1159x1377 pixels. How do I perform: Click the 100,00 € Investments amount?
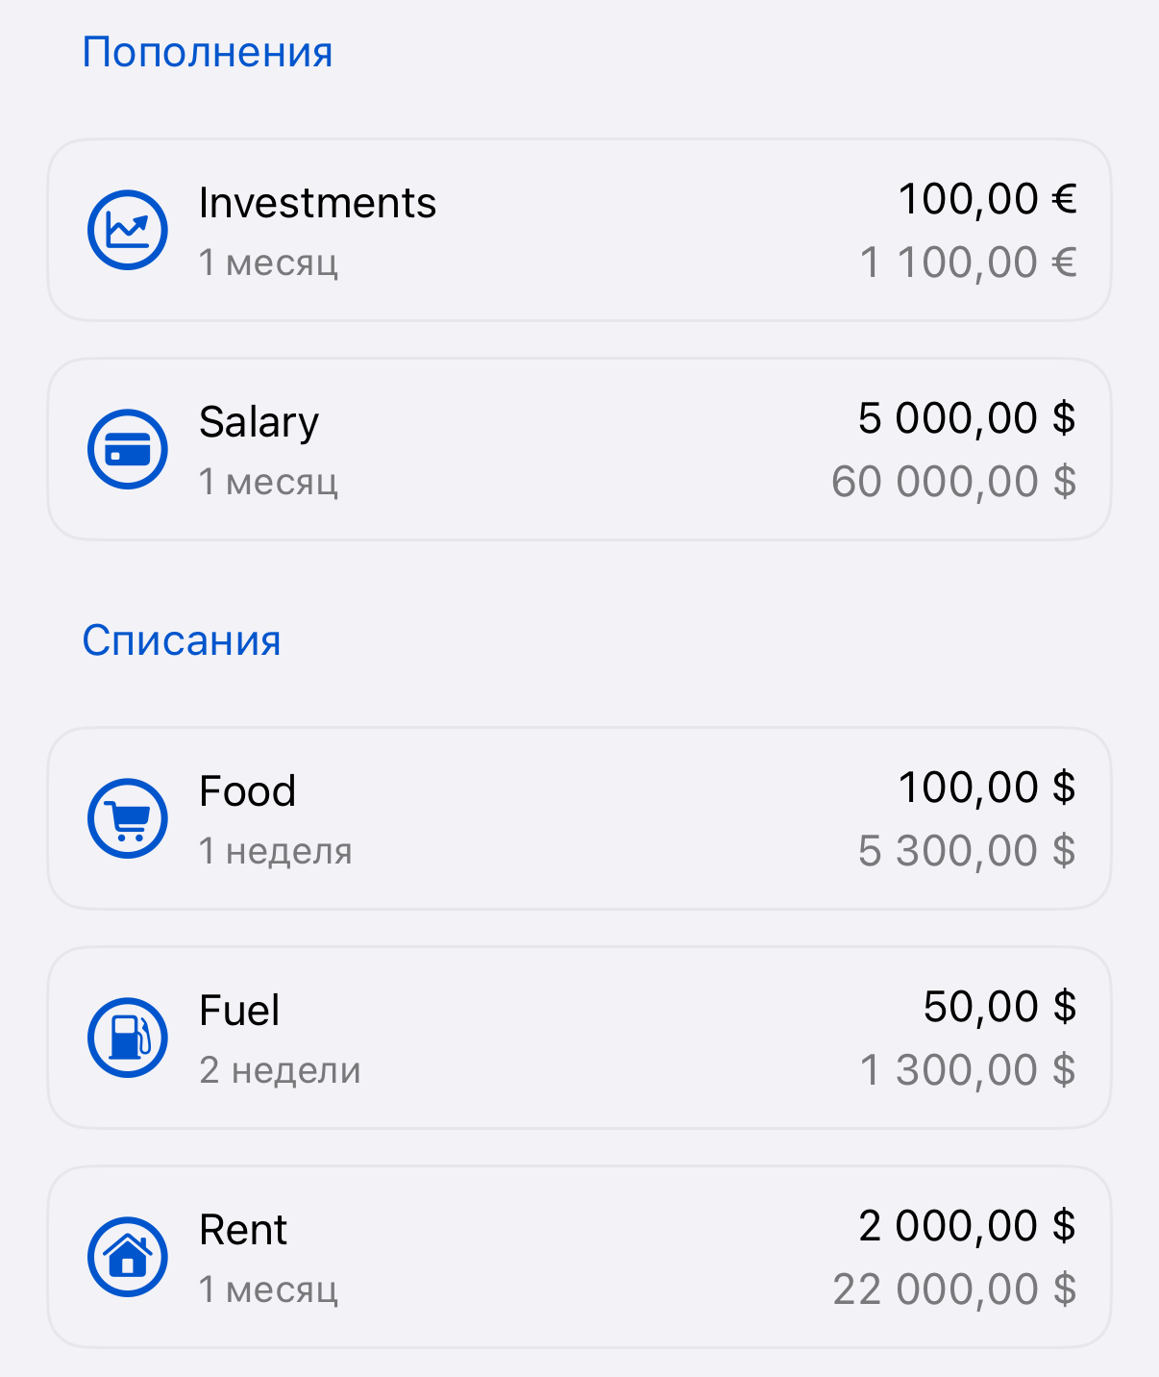987,199
